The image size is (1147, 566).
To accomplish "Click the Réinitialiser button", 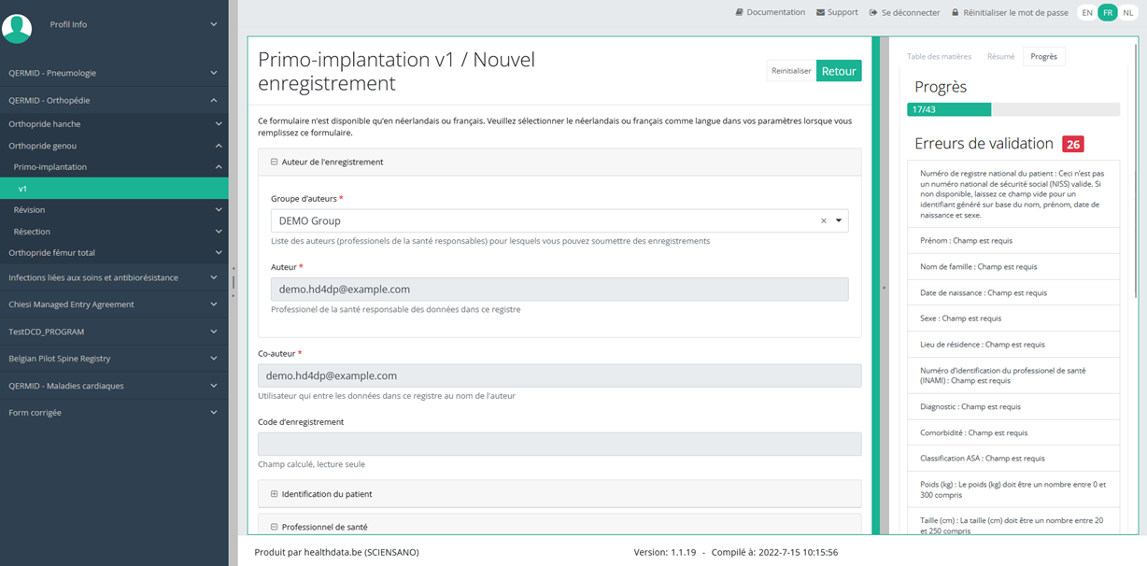I will click(791, 71).
